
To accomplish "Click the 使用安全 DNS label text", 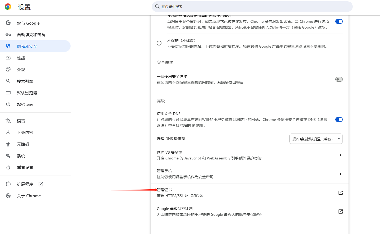I will coord(169,114).
